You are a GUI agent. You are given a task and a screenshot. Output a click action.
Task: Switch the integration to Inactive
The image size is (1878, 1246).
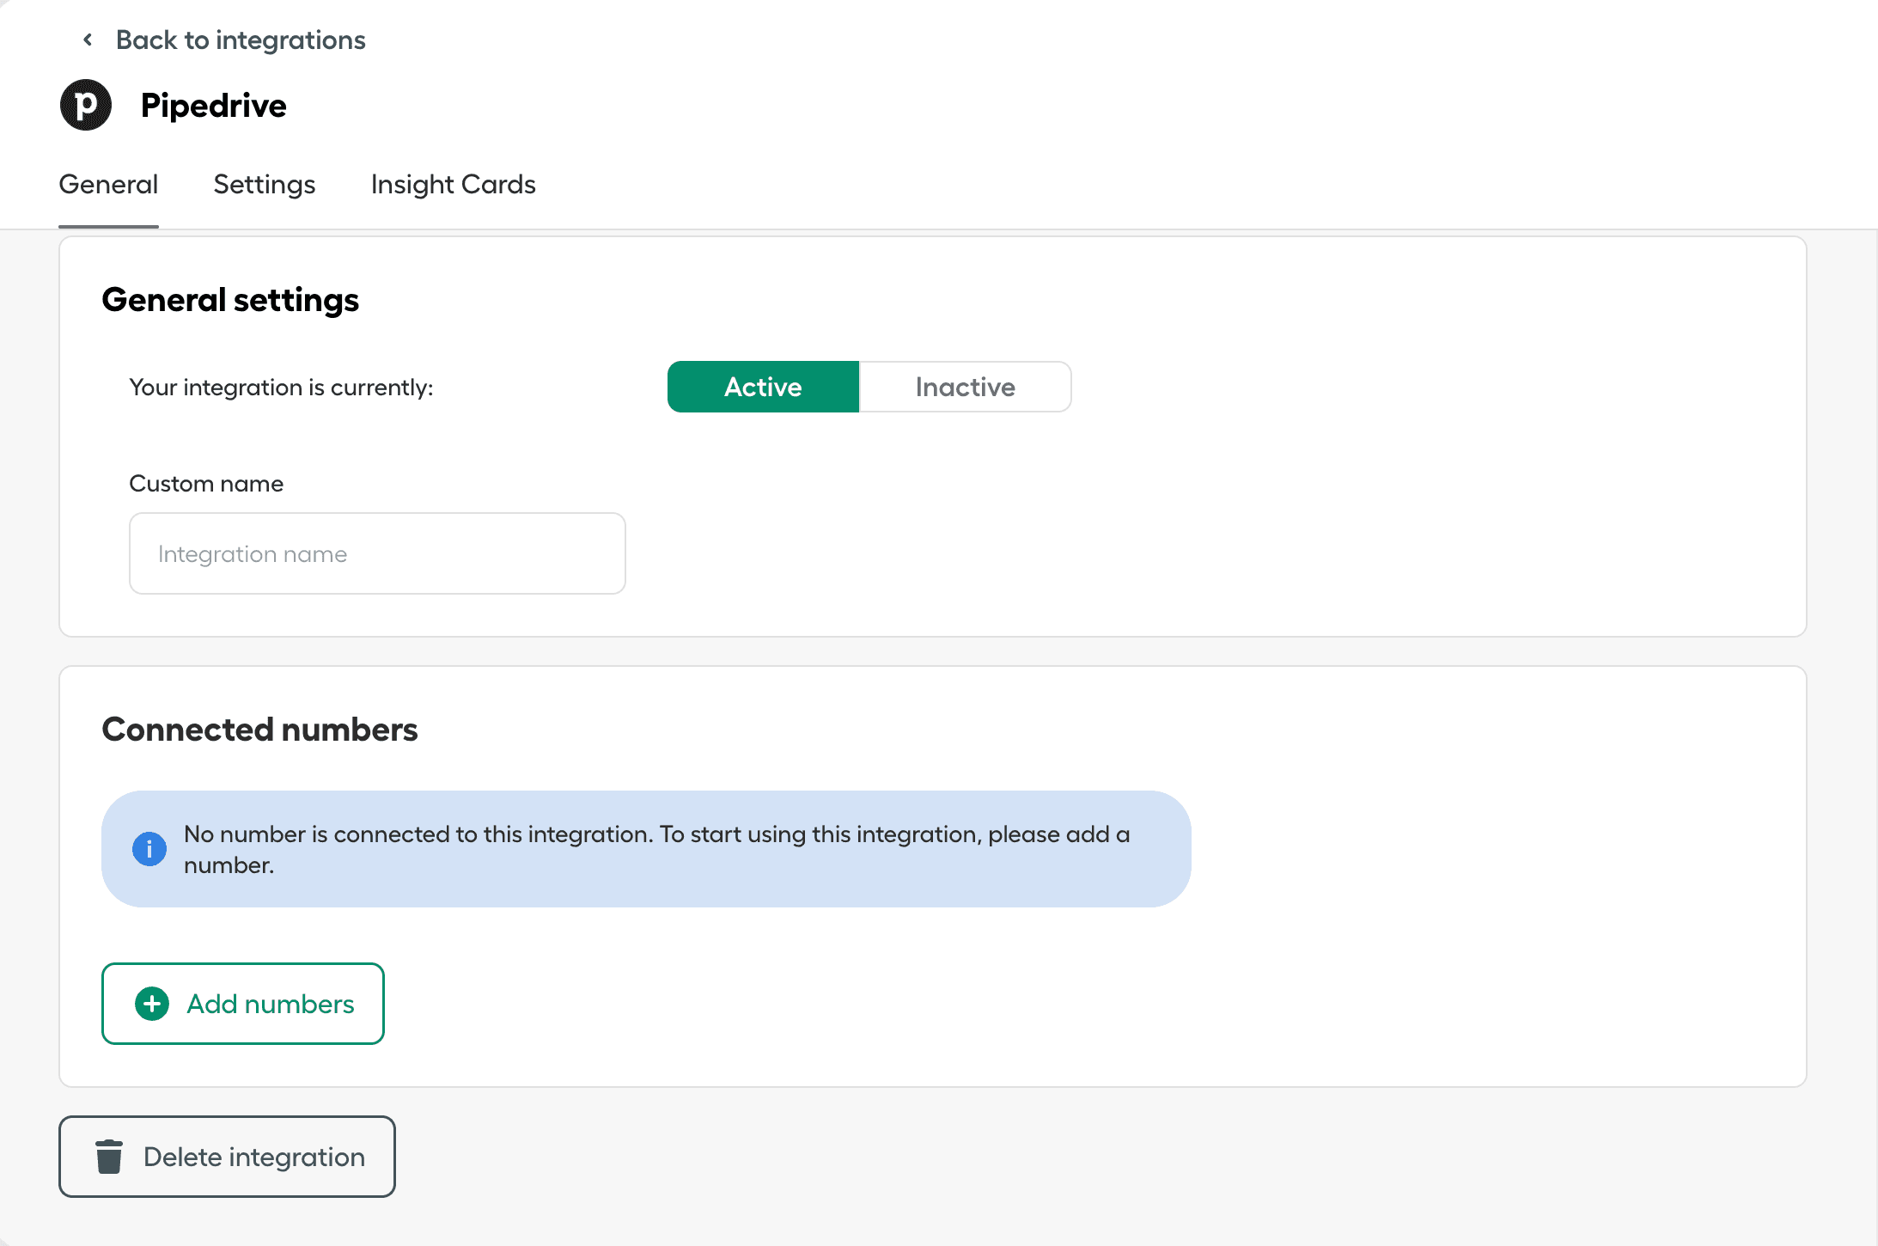point(965,387)
